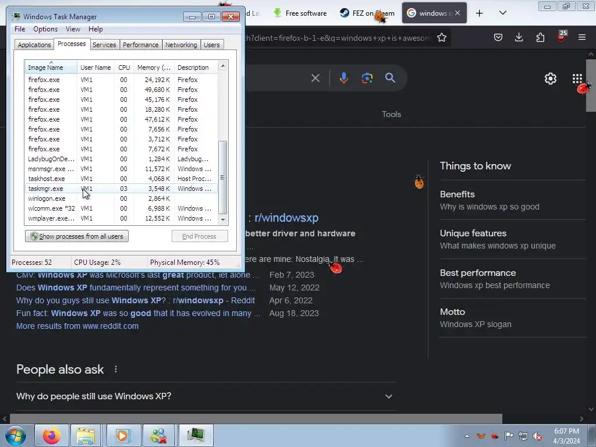Image resolution: width=596 pixels, height=447 pixels.
Task: Switch to the Performance tab
Action: click(x=141, y=45)
